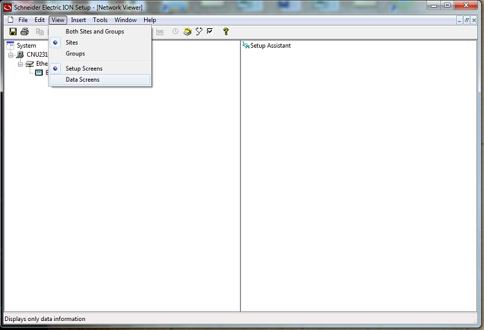
Task: Minimize the ION Setup main window
Action: click(x=434, y=6)
